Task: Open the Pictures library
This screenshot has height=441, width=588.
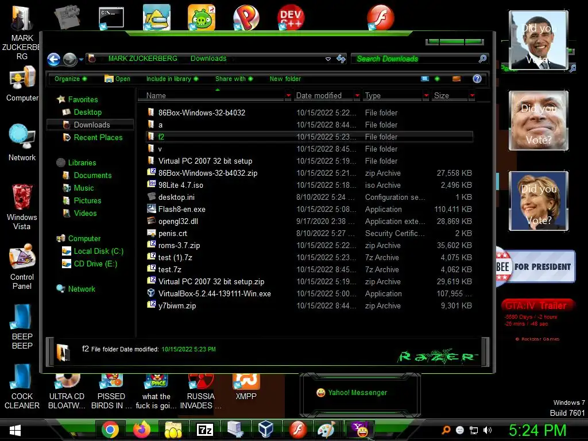Action: pos(87,200)
